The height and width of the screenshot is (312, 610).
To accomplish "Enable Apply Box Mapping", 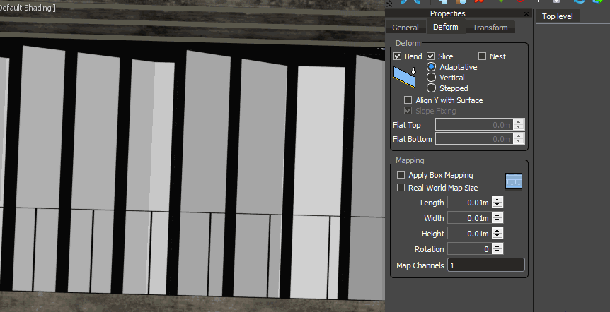I will click(x=401, y=175).
